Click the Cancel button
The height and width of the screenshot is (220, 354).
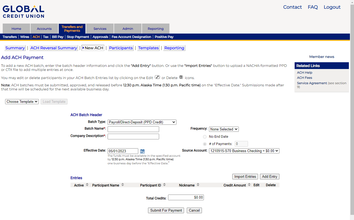click(x=194, y=211)
